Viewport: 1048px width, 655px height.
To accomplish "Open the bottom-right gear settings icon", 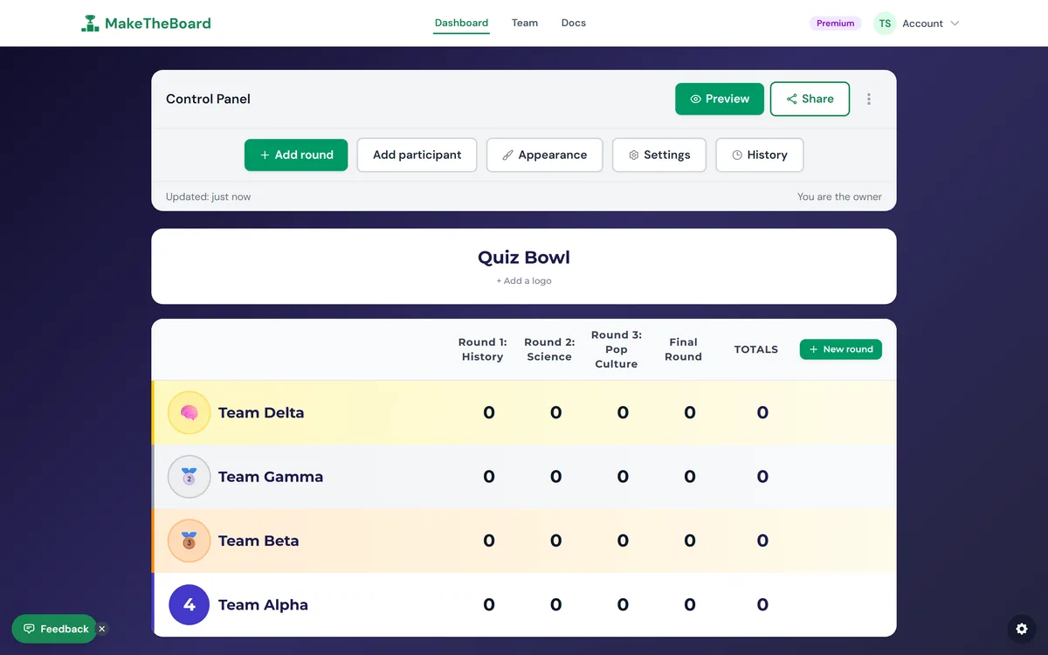I will coord(1022,629).
